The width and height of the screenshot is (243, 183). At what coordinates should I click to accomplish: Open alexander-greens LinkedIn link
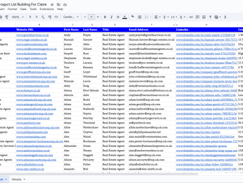(201, 146)
